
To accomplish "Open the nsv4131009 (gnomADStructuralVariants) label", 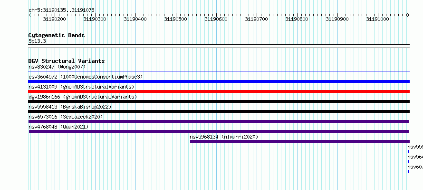I will 81,87.
